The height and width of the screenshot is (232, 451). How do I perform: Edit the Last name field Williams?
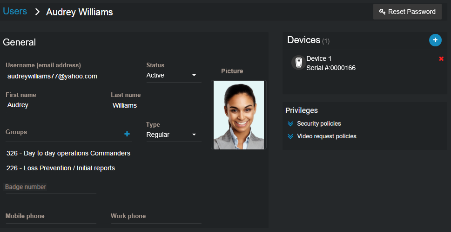pos(156,105)
